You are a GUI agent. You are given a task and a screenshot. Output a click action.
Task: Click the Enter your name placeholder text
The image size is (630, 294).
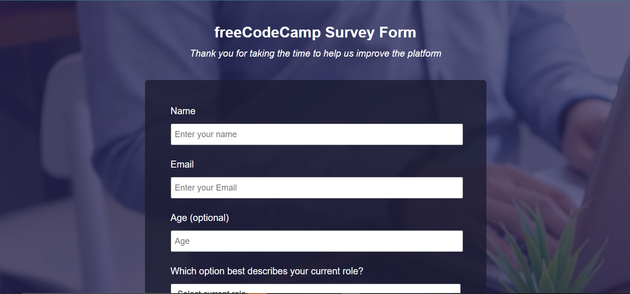coord(206,134)
